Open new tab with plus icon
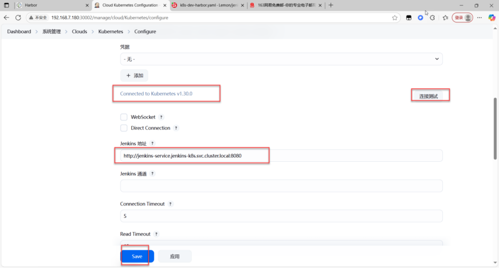Screen dimensions: 499x268 331,5
